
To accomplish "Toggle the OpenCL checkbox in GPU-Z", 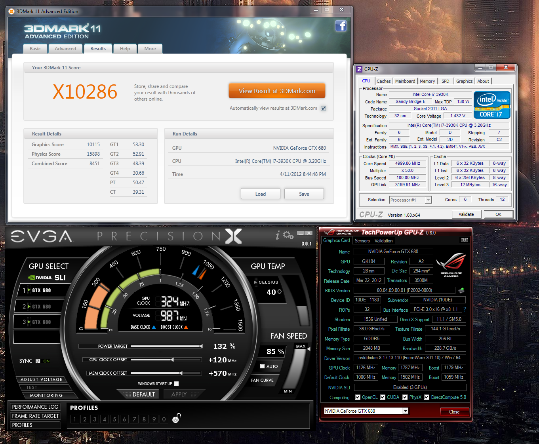I will (x=358, y=397).
